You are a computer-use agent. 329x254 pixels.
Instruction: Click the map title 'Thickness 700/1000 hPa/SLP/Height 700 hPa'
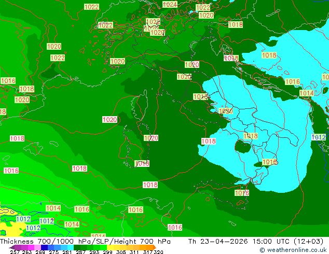85,241
